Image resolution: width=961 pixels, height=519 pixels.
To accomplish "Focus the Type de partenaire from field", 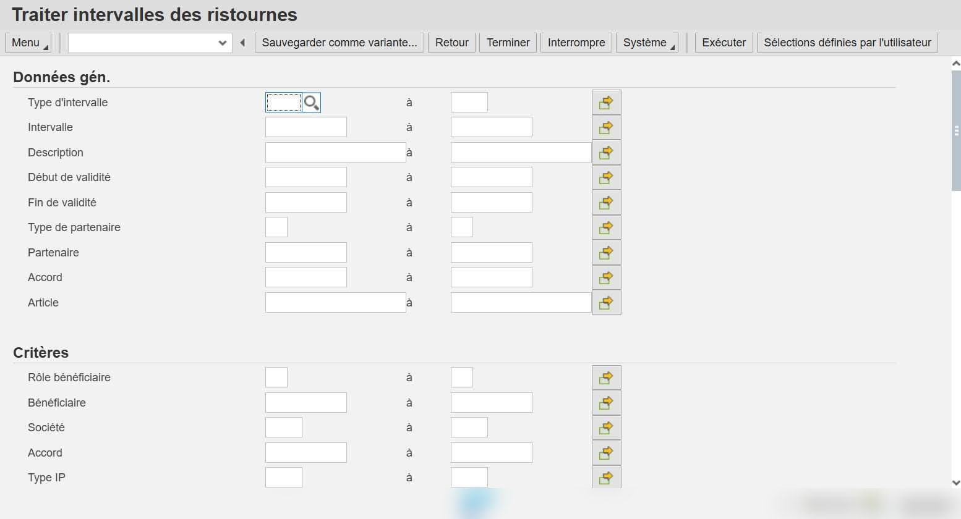I will 276,227.
